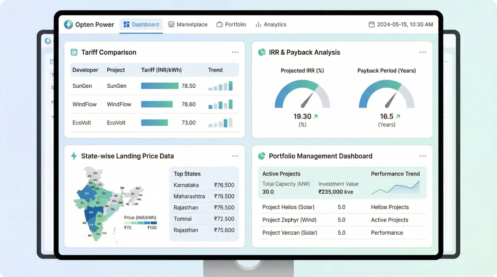Viewport: 497px width, 277px height.
Task: Click the Marketplace storefront icon
Action: click(171, 24)
